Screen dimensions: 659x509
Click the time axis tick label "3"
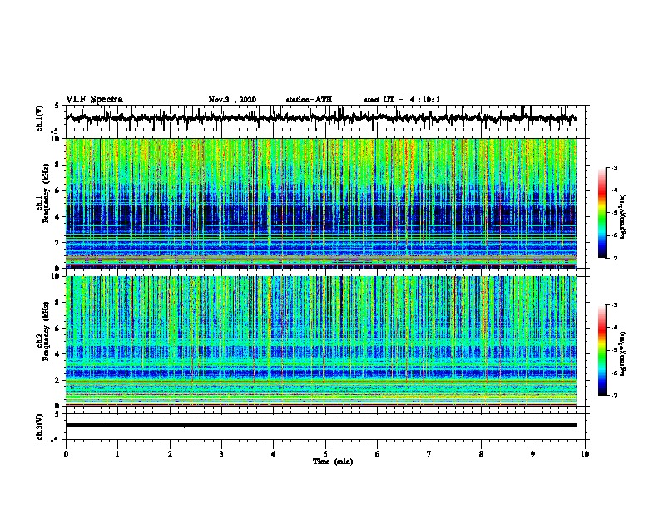pos(221,454)
